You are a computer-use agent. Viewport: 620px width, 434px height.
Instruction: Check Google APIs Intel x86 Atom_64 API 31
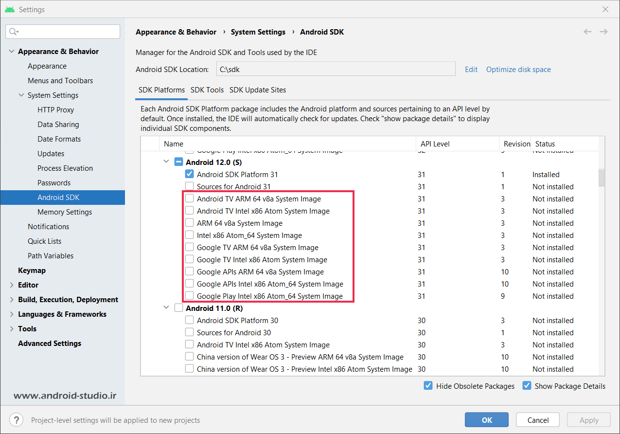(189, 284)
